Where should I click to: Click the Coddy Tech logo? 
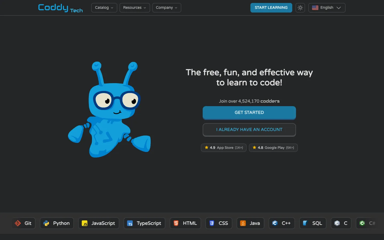click(x=61, y=8)
